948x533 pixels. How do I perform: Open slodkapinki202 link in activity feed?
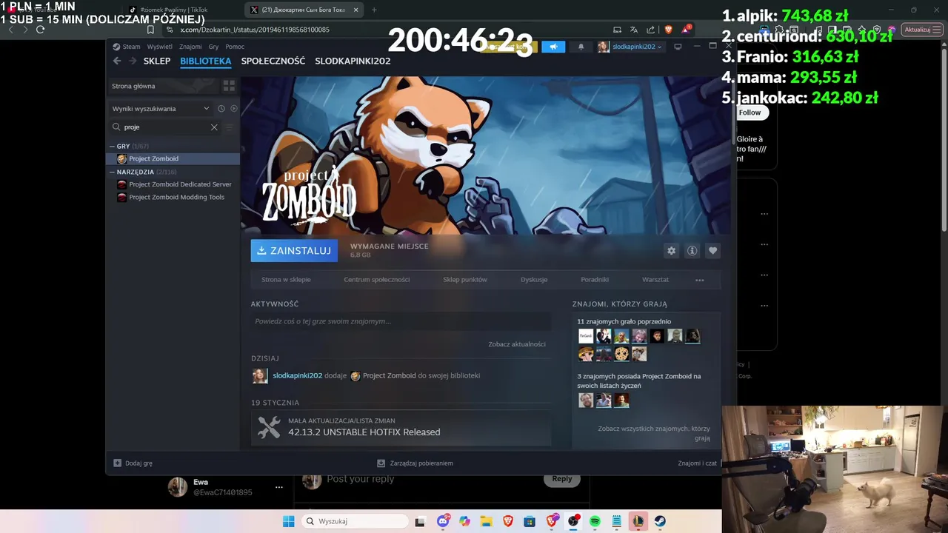(298, 376)
